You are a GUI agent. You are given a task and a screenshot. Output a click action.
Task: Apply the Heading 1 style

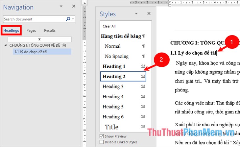coord(123,66)
